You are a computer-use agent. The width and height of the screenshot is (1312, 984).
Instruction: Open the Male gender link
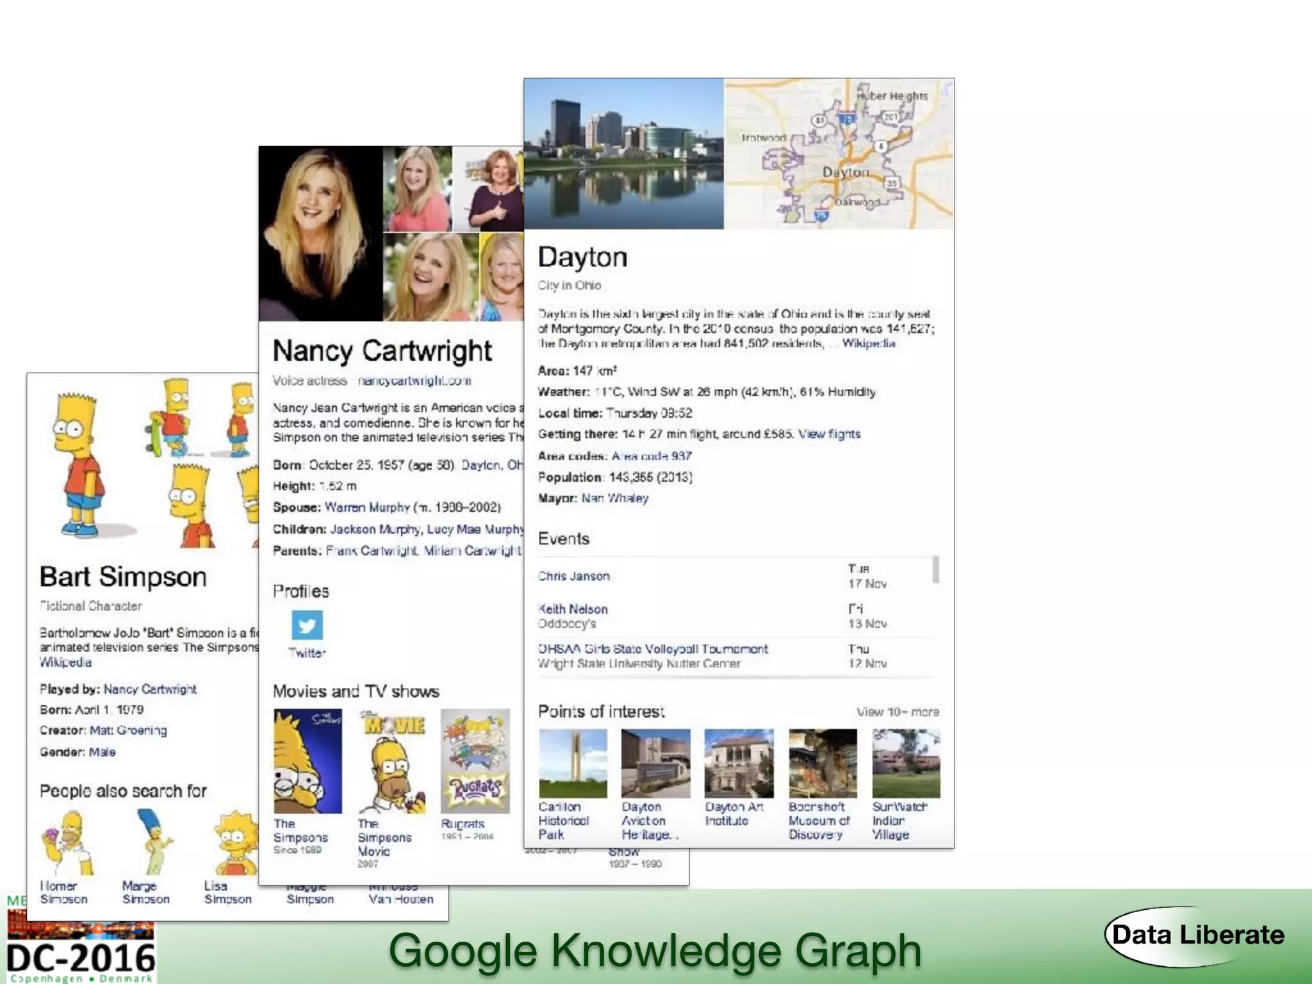102,752
